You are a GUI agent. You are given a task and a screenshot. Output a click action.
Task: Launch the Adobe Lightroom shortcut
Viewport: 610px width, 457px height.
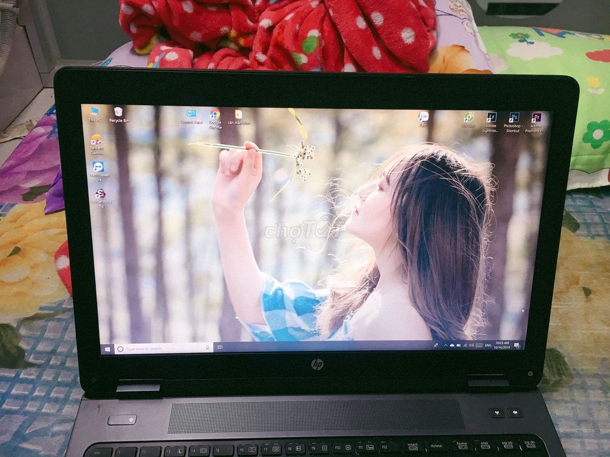490,122
